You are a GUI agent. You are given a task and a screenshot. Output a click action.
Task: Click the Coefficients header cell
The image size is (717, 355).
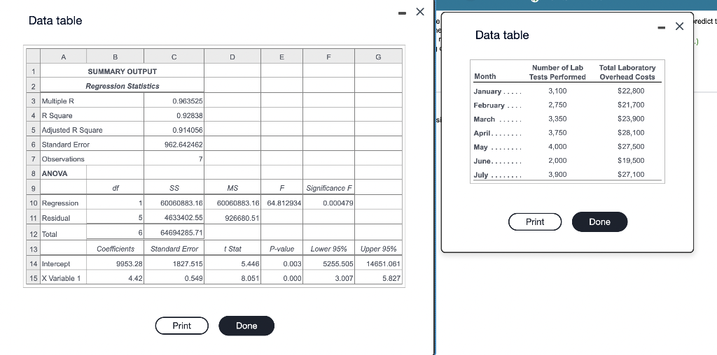[x=116, y=249]
